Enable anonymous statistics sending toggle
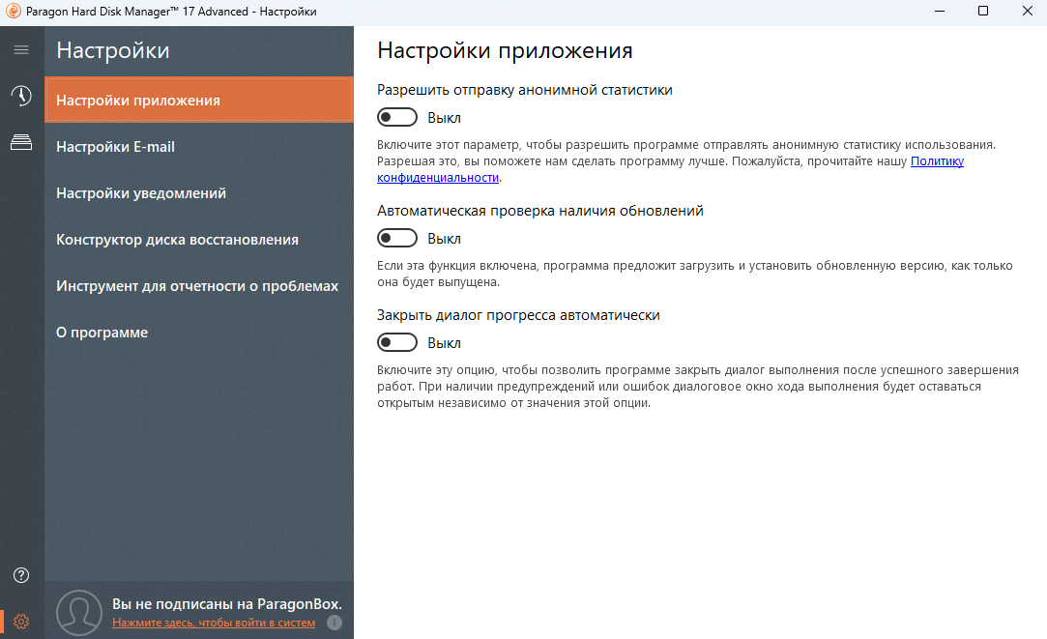Viewport: 1047px width, 639px height. (x=396, y=118)
